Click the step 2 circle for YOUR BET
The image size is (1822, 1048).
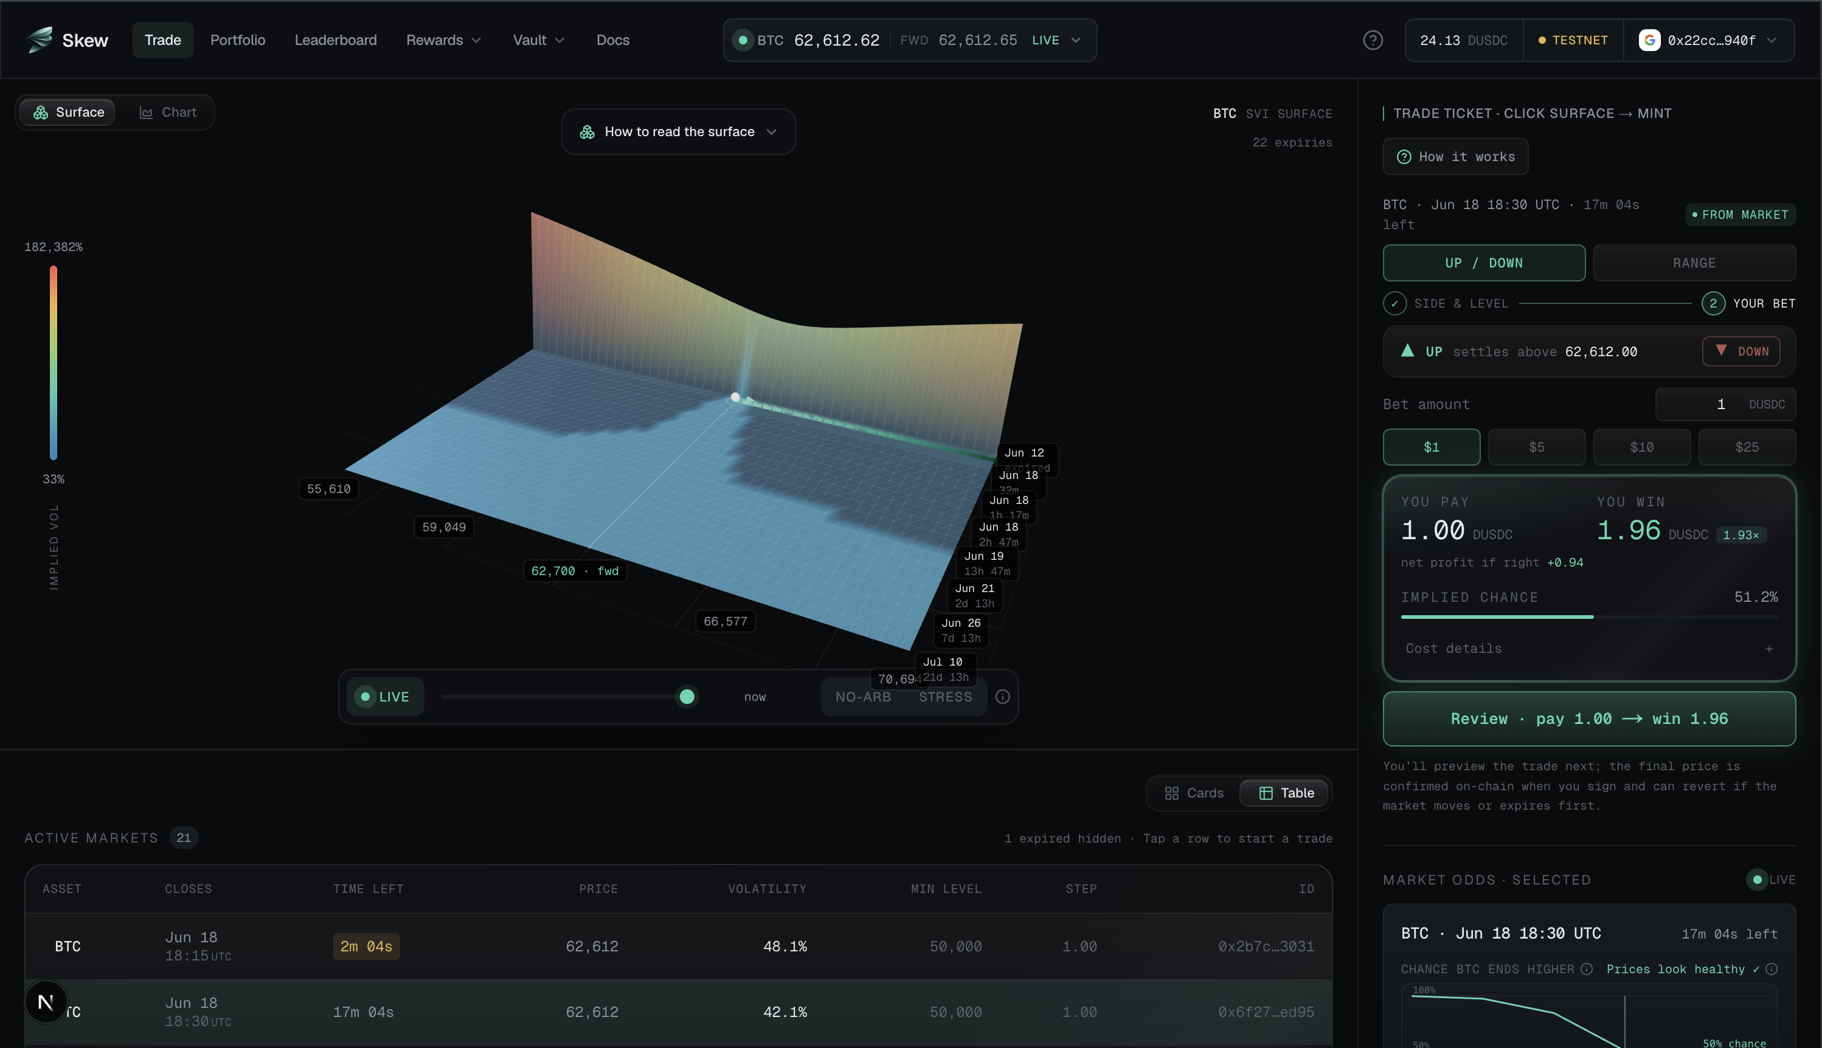pyautogui.click(x=1713, y=304)
